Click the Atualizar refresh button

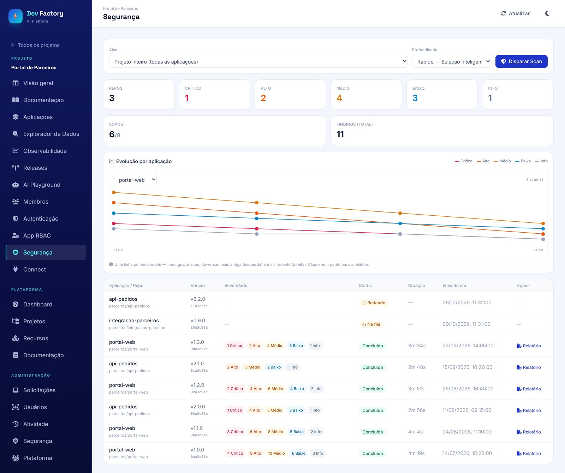pos(515,13)
